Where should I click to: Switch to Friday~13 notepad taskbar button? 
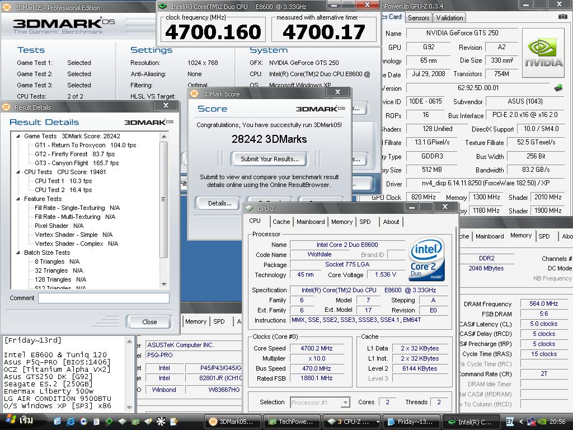(x=411, y=422)
